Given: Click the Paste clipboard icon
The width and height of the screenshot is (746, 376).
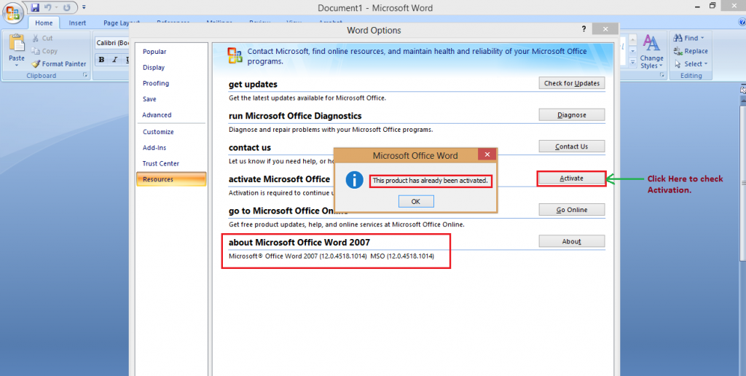Looking at the screenshot, I should [17, 43].
